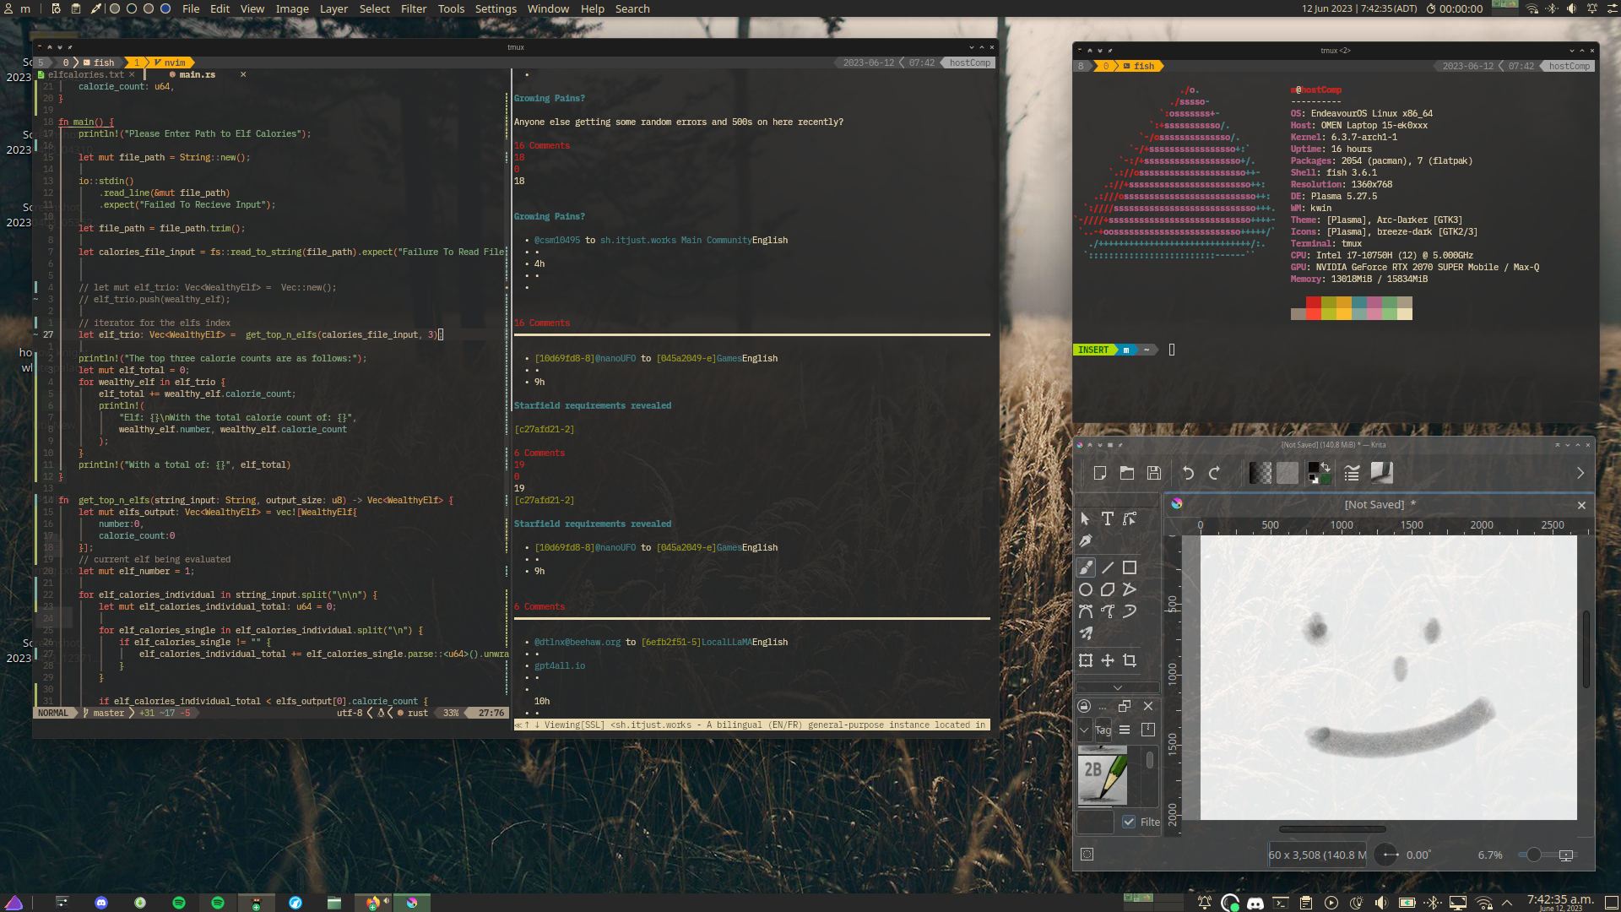Toggle the docker lock icon
1621x912 pixels.
click(1084, 706)
